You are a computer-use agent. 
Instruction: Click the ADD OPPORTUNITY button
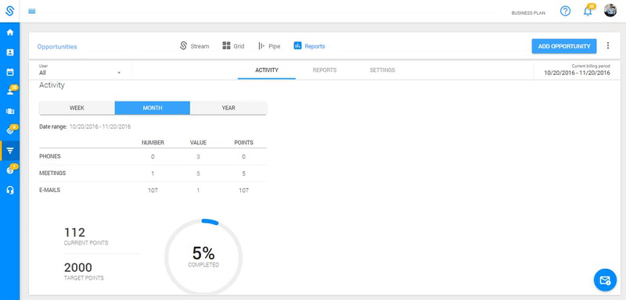coord(564,46)
